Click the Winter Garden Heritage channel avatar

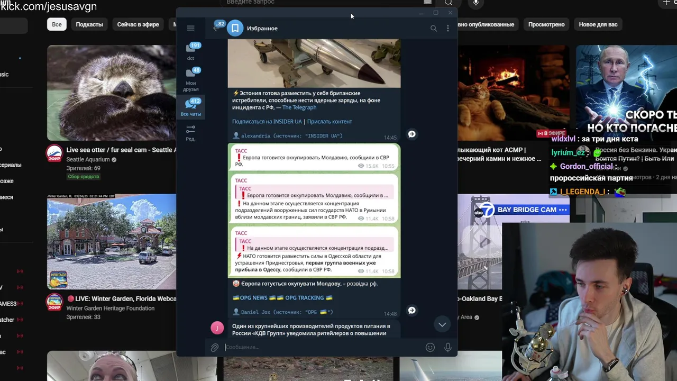click(x=54, y=302)
